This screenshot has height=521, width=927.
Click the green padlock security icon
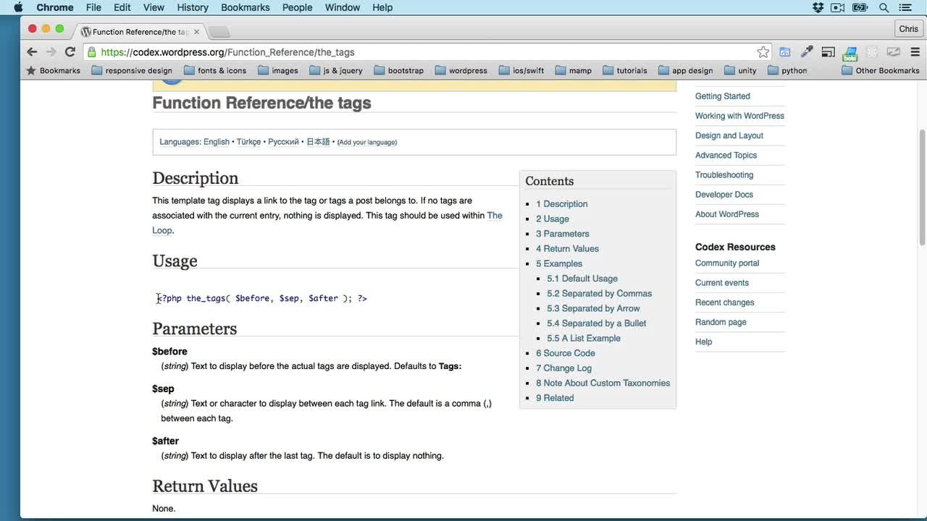point(91,52)
